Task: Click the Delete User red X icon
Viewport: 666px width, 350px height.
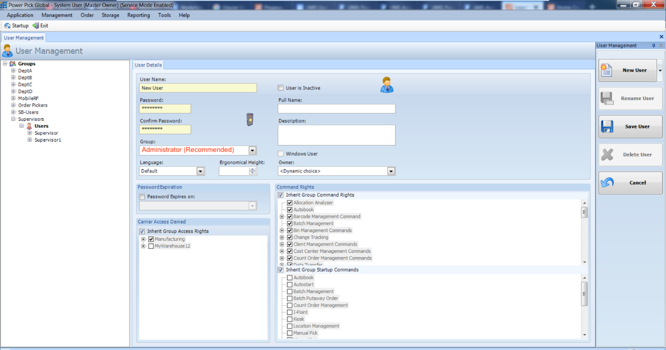Action: click(x=607, y=154)
